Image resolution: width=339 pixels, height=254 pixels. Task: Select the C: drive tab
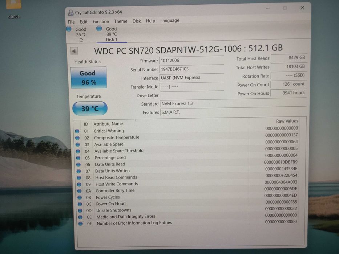pos(81,34)
